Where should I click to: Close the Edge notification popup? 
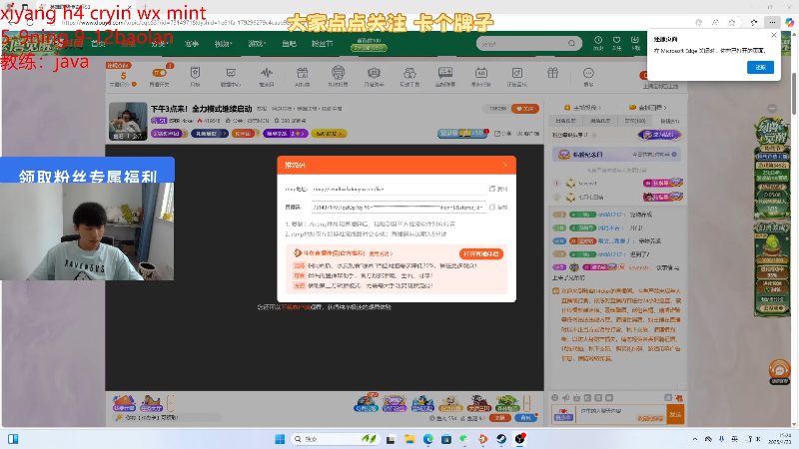point(774,35)
